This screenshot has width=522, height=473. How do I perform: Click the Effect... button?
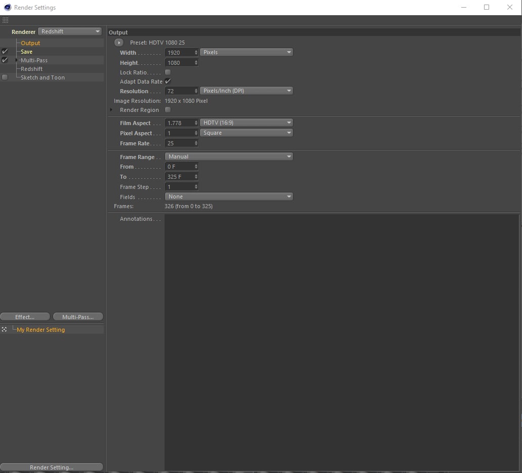point(25,317)
